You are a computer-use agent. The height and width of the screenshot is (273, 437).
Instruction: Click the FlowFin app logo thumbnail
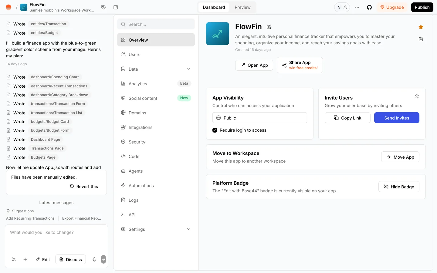(218, 34)
